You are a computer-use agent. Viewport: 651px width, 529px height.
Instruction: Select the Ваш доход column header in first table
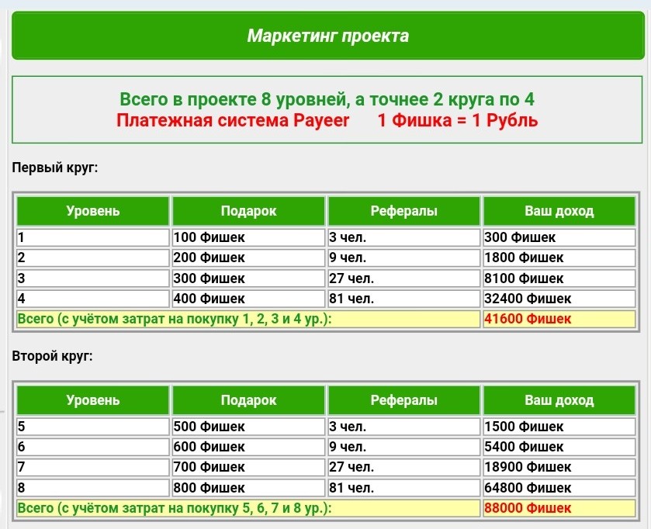(559, 210)
